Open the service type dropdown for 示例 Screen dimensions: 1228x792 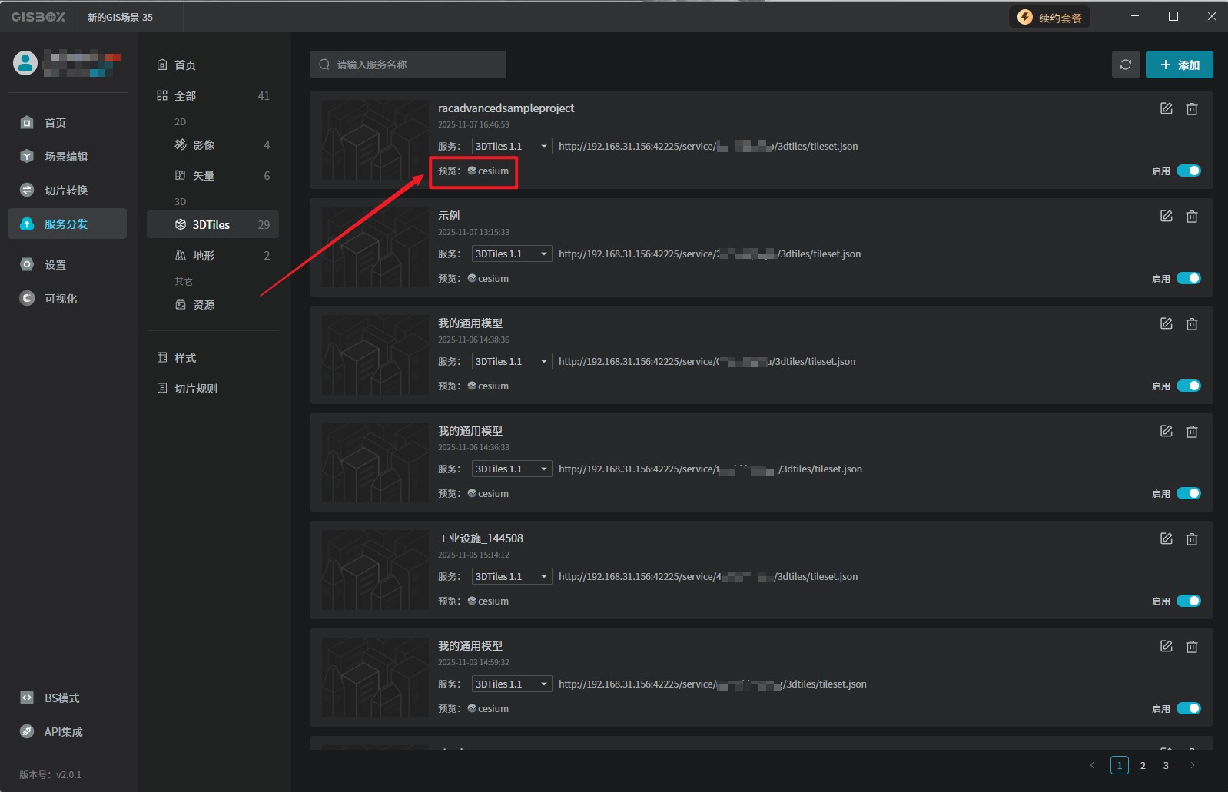click(511, 254)
